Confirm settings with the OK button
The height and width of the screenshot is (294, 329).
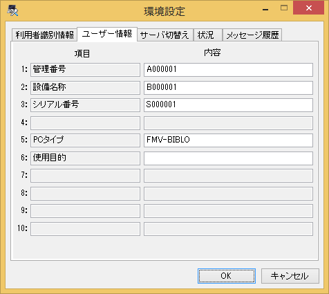(x=227, y=276)
